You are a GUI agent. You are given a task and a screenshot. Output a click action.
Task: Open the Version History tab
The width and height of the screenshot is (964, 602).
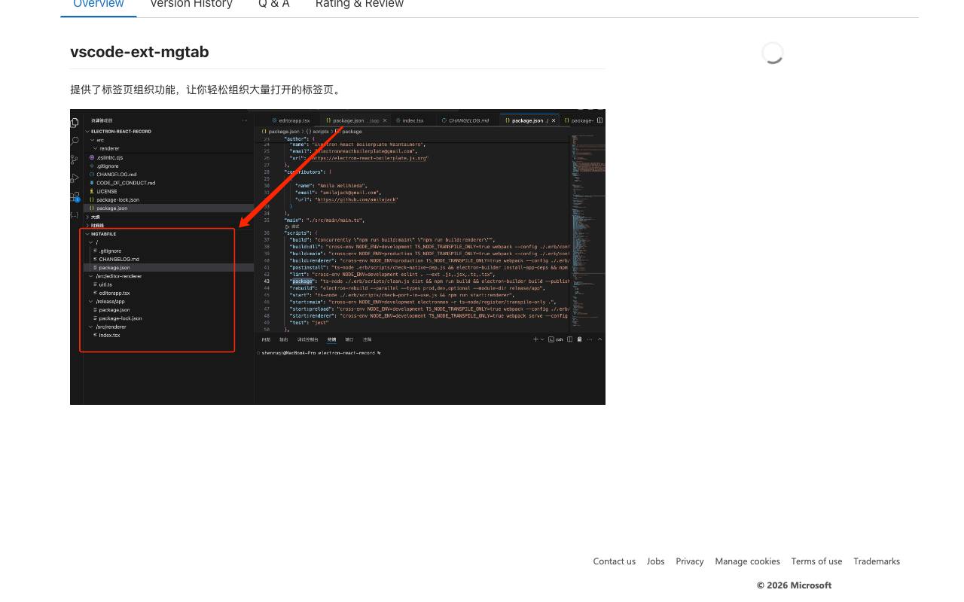pyautogui.click(x=191, y=5)
